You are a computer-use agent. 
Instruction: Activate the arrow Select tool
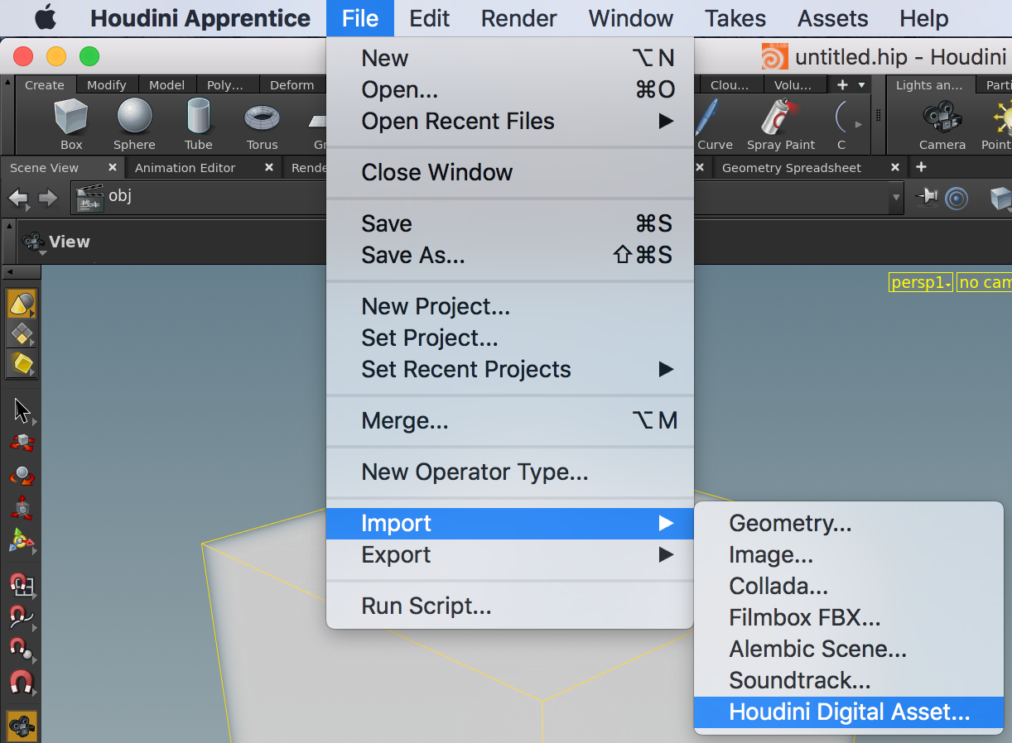point(22,410)
